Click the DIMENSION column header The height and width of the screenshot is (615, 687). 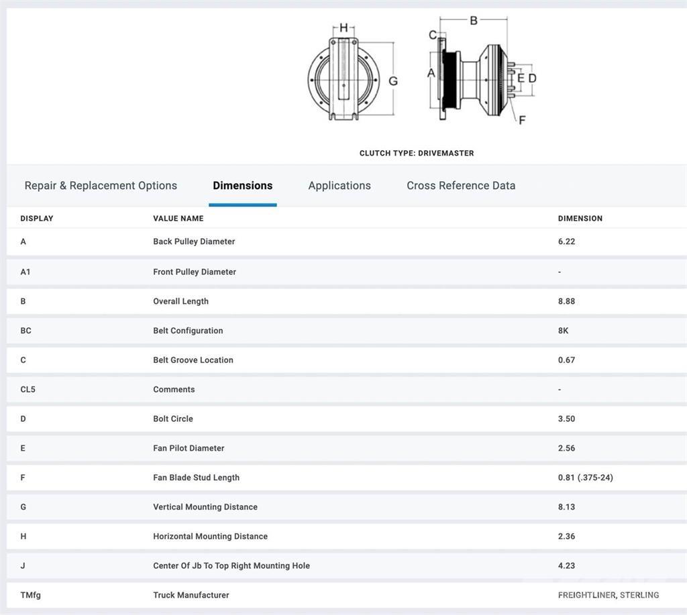point(580,219)
